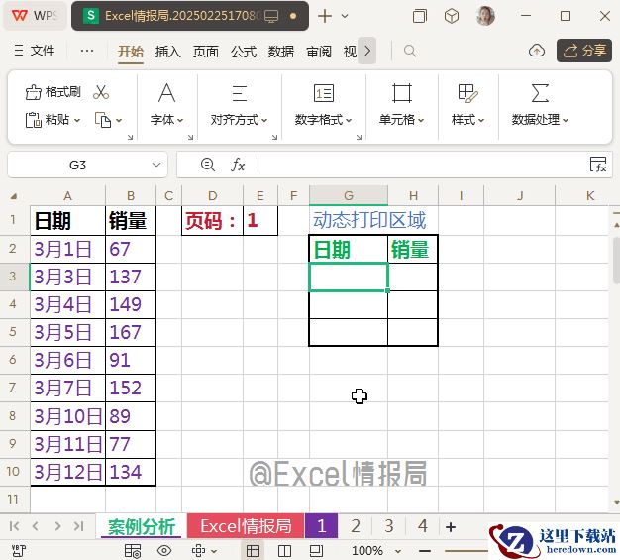Expand the Copy dropdown arrow
This screenshot has height=560, width=620.
[x=119, y=120]
